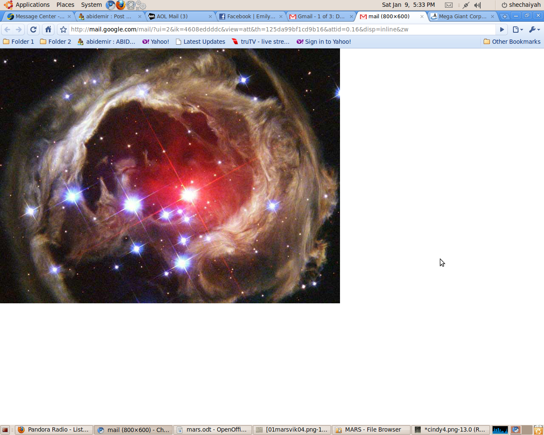Open the Places menu
Image resolution: width=544 pixels, height=435 pixels.
65,5
